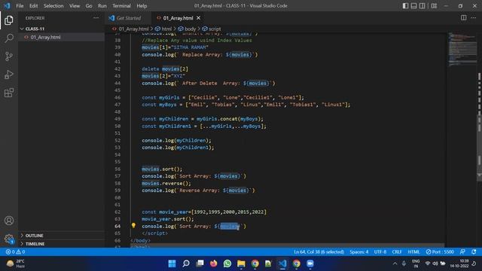Select 01_Array.html in Explorer tree

62,37
